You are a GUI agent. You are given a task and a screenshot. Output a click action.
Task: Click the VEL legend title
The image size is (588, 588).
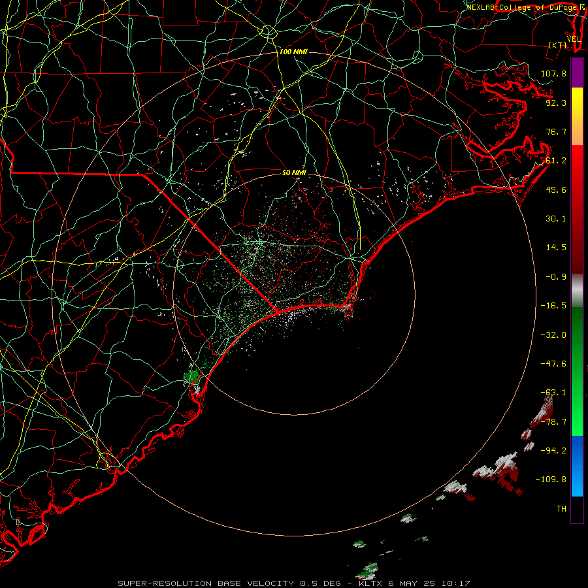(574, 39)
